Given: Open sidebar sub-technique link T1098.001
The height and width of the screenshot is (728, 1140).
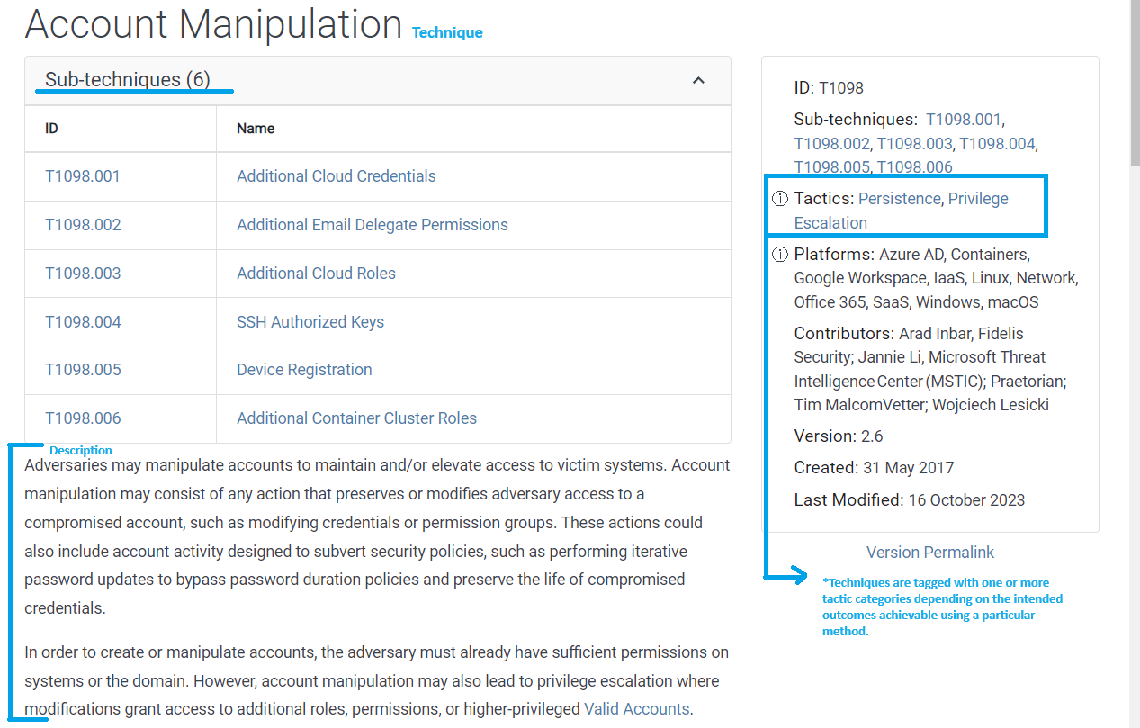Looking at the screenshot, I should (963, 120).
